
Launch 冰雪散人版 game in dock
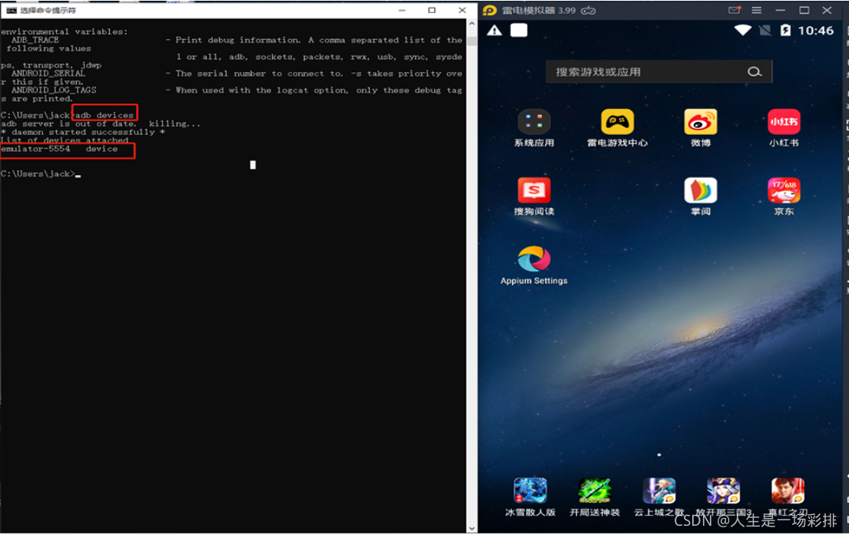pos(530,491)
